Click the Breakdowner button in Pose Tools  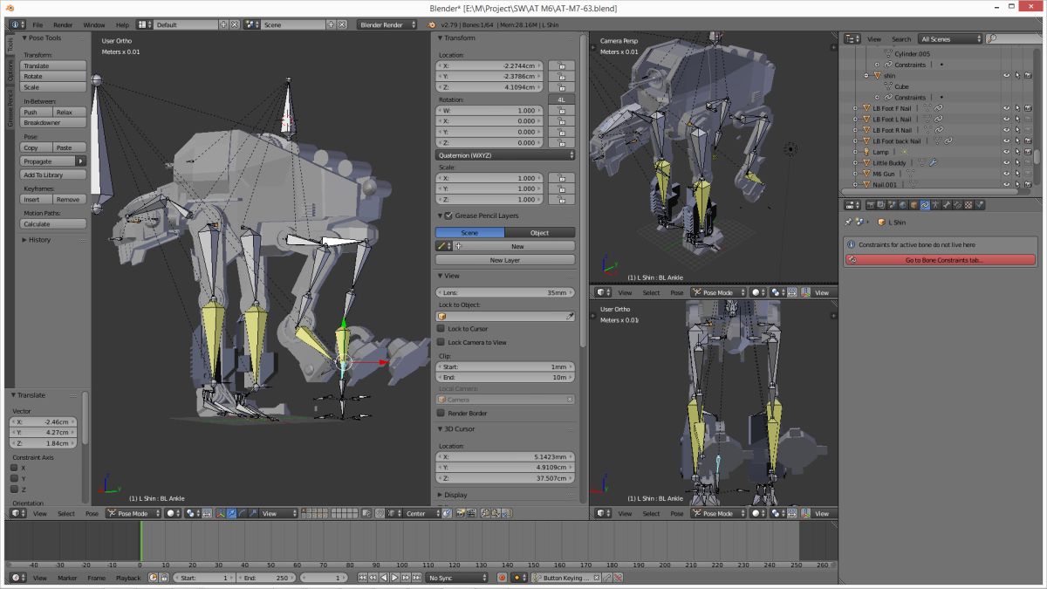tap(53, 123)
